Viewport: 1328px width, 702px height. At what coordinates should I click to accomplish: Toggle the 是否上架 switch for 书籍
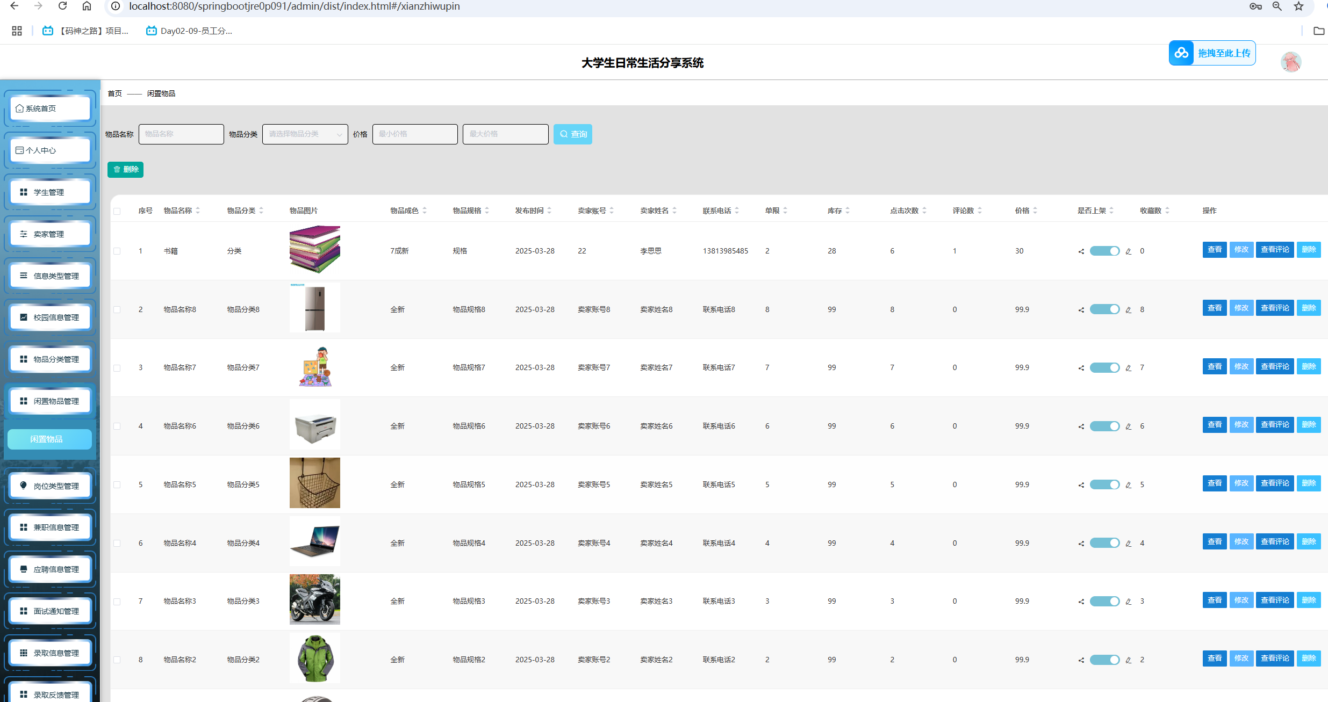(x=1104, y=251)
